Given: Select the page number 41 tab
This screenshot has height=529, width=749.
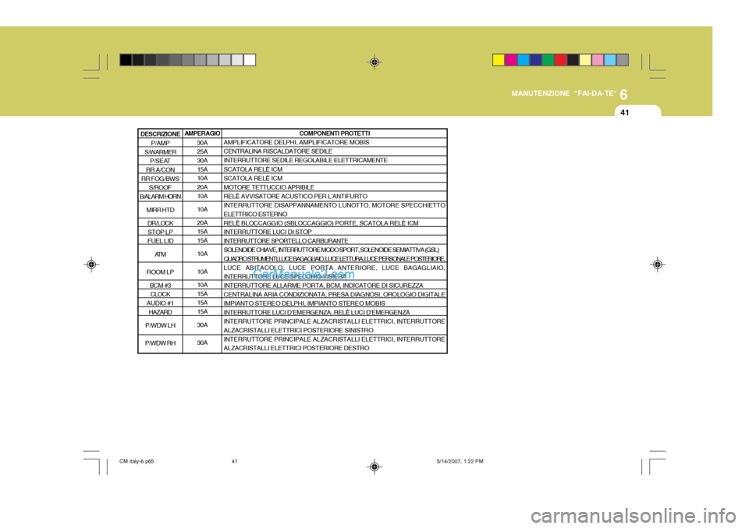Looking at the screenshot, I should [x=625, y=113].
